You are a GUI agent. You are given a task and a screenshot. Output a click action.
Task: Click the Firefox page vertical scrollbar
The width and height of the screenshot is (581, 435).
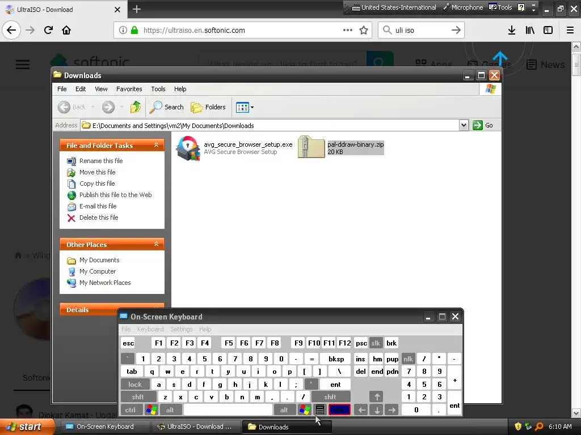click(576, 229)
